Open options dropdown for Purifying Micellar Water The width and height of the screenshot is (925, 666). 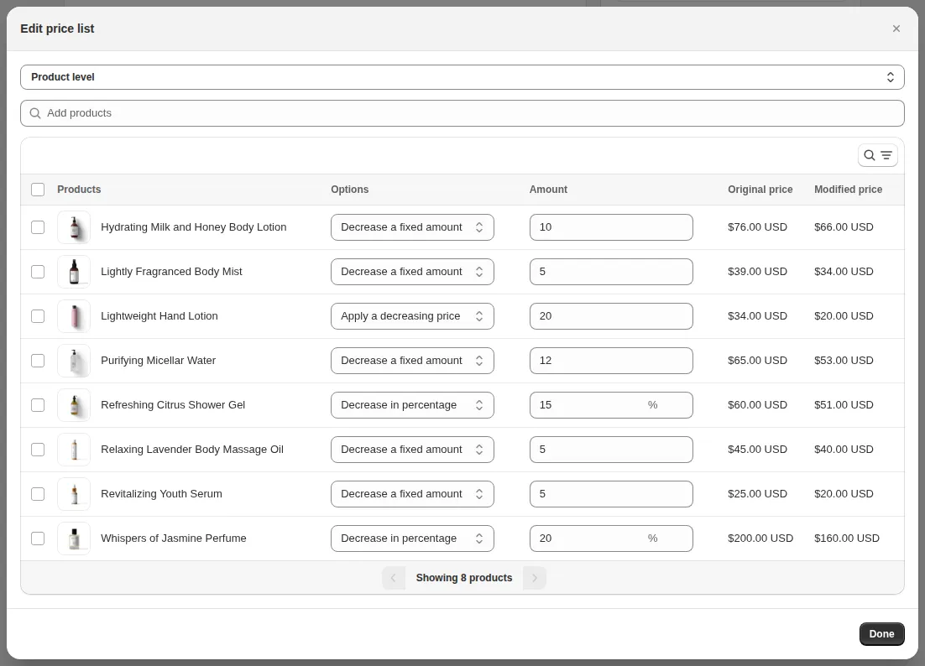point(412,361)
